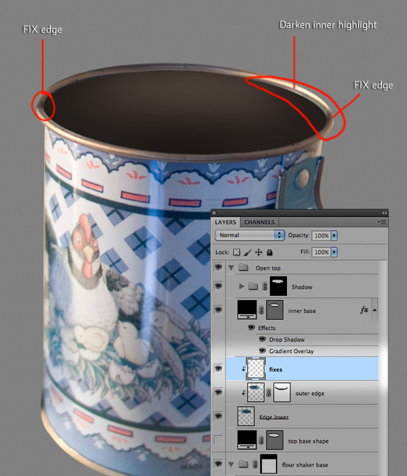Collapse inner base effects list arrow
Viewport: 407px width, 476px height.
coord(374,310)
